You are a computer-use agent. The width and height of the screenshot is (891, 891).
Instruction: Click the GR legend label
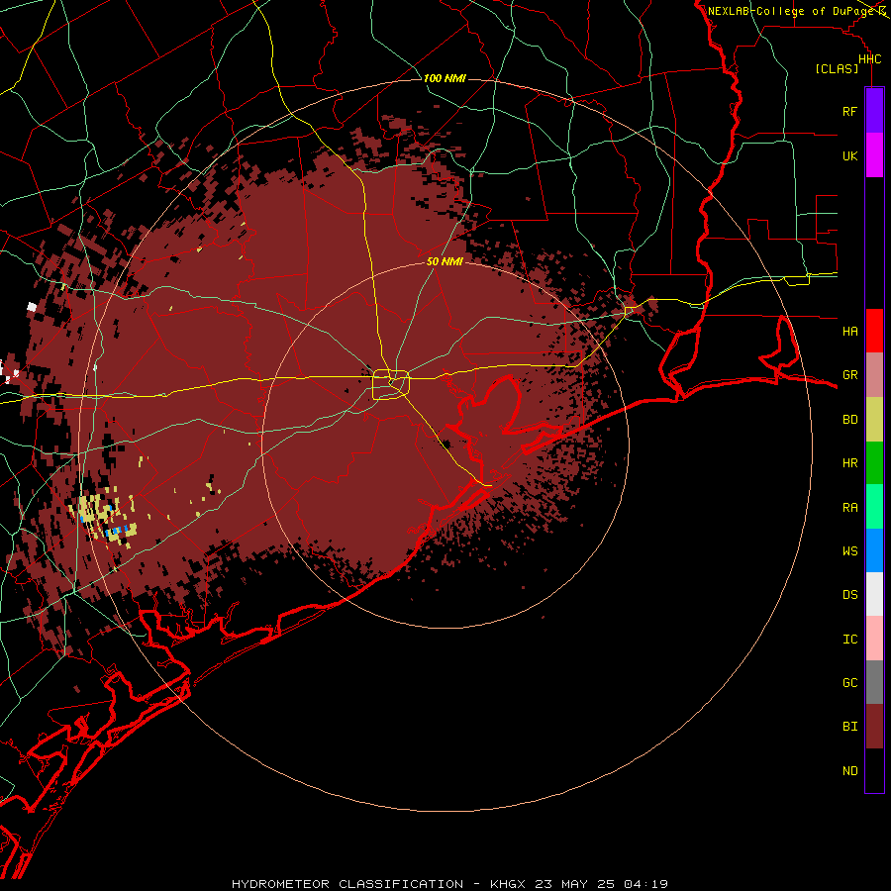[849, 375]
